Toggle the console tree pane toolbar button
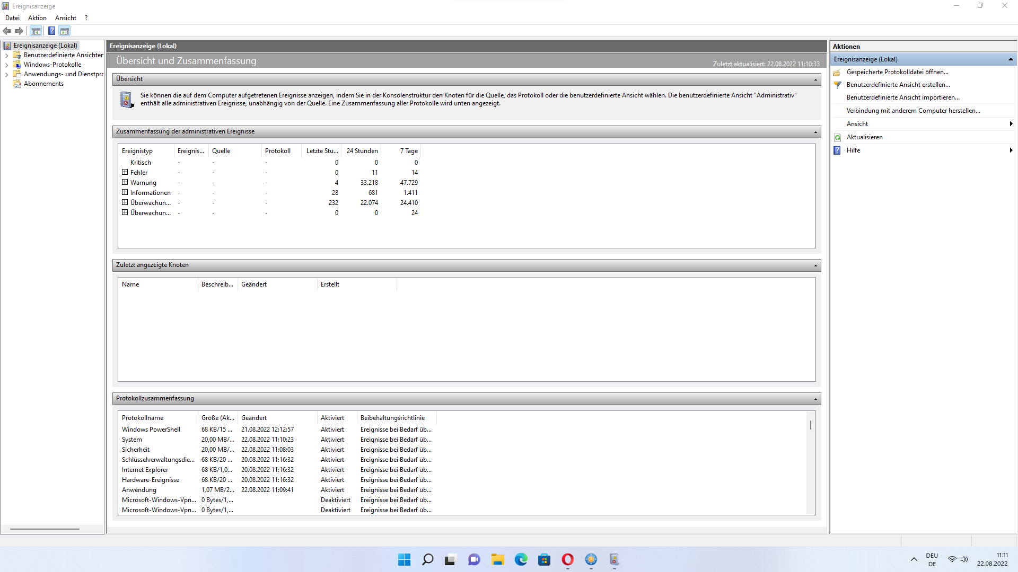The image size is (1018, 572). [x=36, y=31]
